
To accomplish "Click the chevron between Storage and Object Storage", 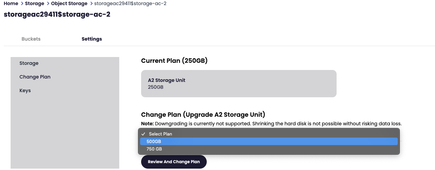I will click(x=48, y=3).
